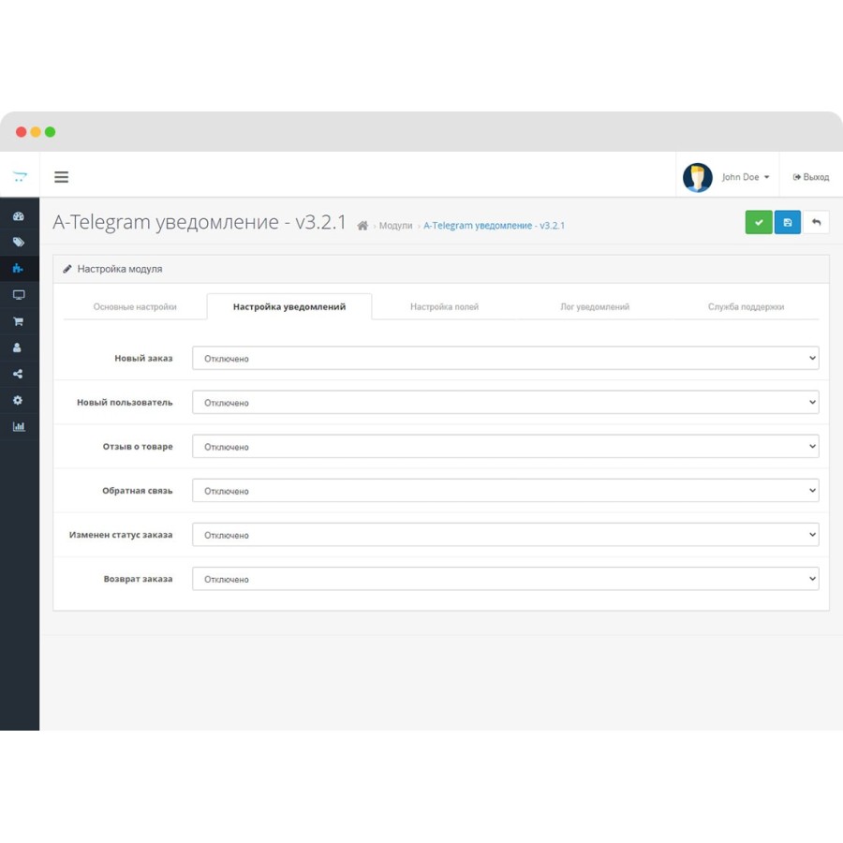The image size is (843, 843).
Task: Click A-Telegram уведомление breadcrumb link
Action: pos(494,225)
